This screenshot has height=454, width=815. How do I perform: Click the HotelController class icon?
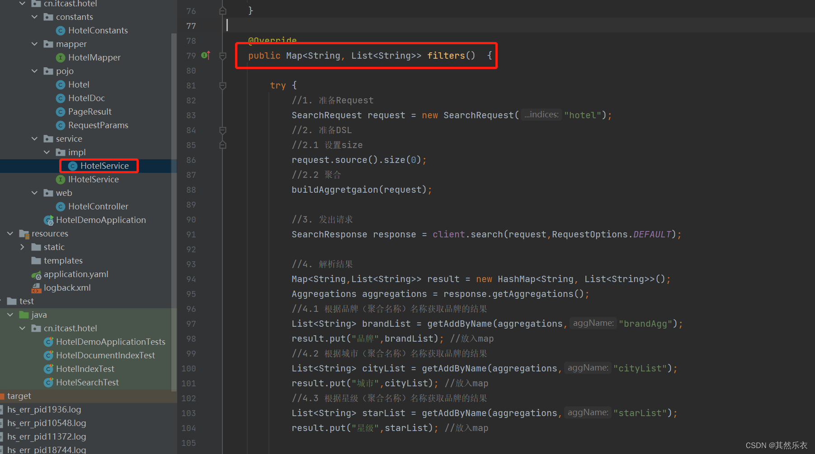click(x=61, y=206)
